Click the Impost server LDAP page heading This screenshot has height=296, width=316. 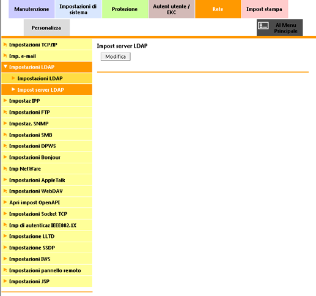click(122, 46)
